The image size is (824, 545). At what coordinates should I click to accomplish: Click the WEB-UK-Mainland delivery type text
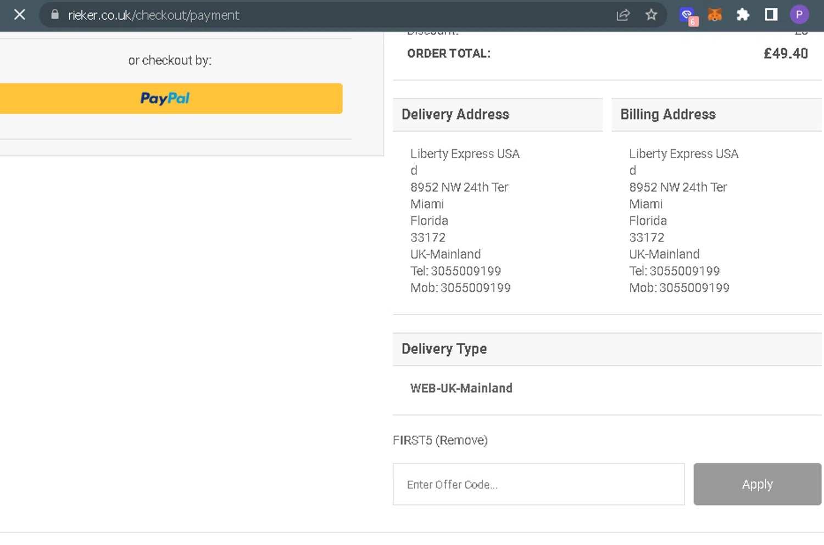tap(461, 388)
